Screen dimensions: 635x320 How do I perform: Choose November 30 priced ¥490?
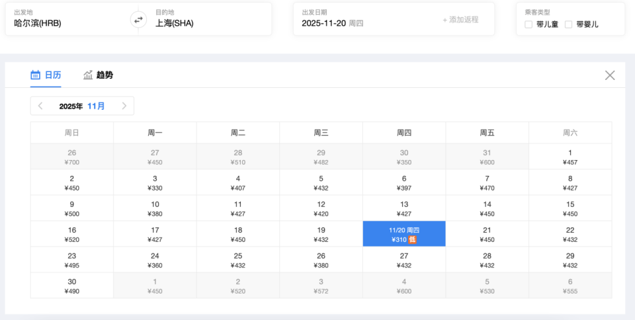pyautogui.click(x=71, y=286)
